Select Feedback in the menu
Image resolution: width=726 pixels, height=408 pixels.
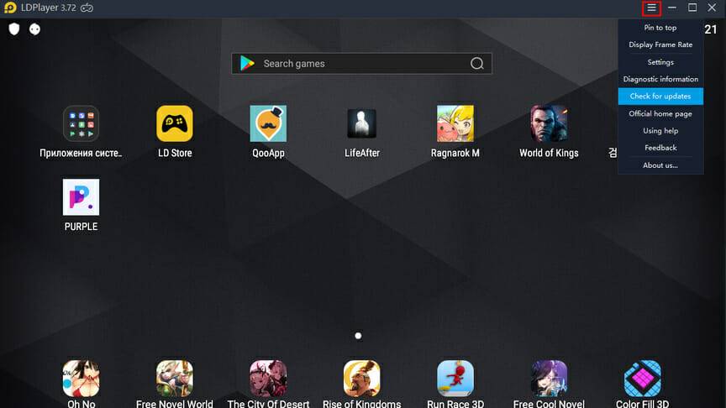click(660, 148)
